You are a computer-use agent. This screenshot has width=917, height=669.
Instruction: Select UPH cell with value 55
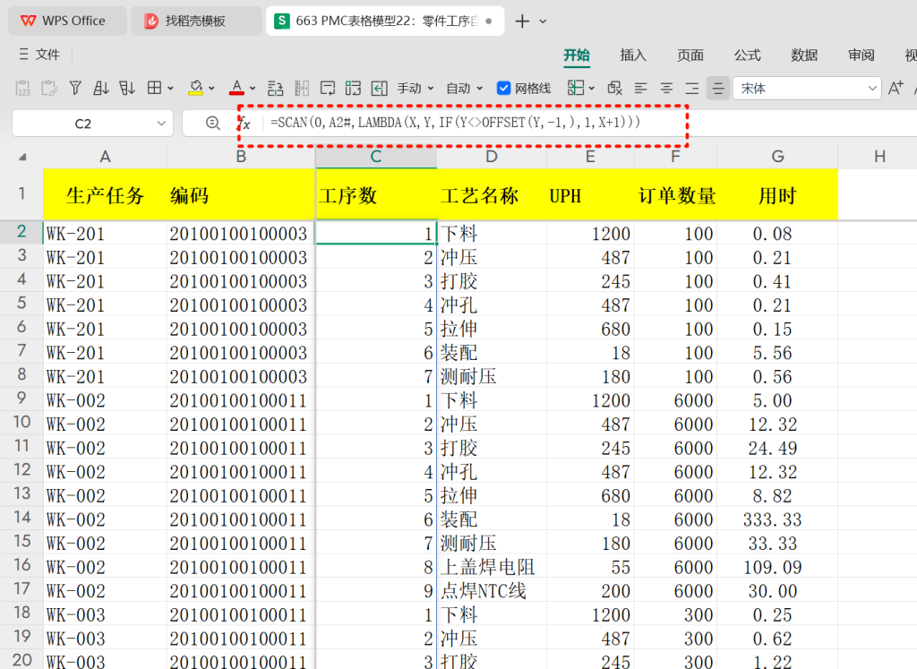(590, 567)
